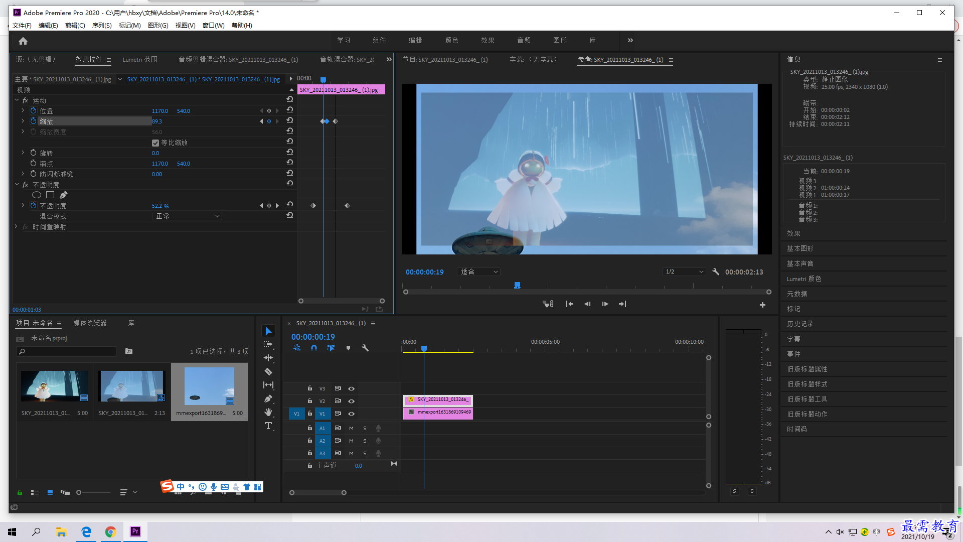Switch to Lumetri 范围 tab
The height and width of the screenshot is (542, 963).
[140, 59]
